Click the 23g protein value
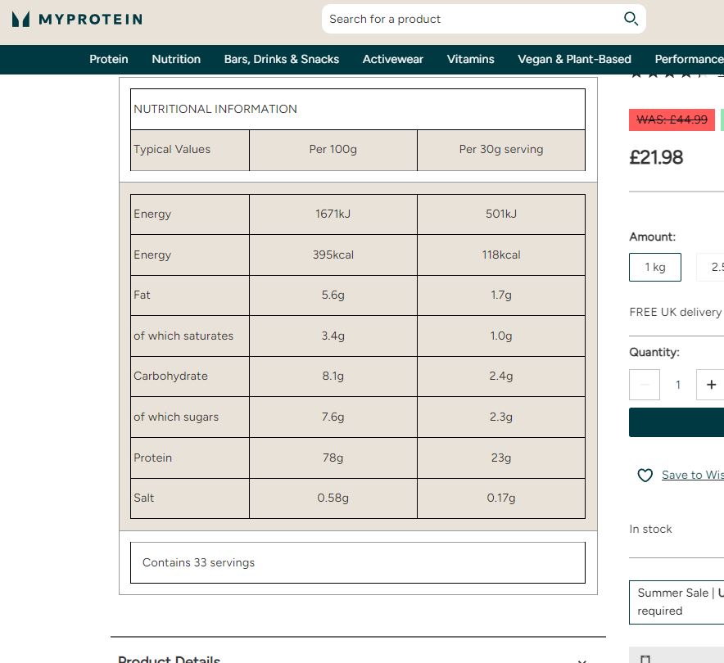Image resolution: width=724 pixels, height=663 pixels. point(501,458)
